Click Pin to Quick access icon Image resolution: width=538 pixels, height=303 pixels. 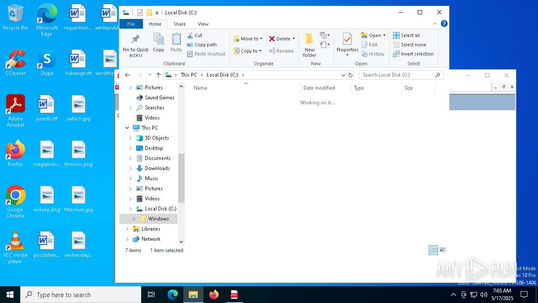(x=135, y=45)
